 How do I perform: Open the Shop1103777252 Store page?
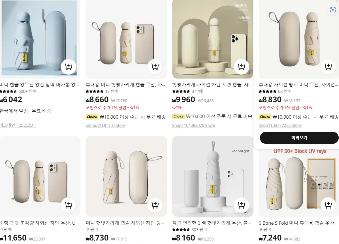(280, 125)
